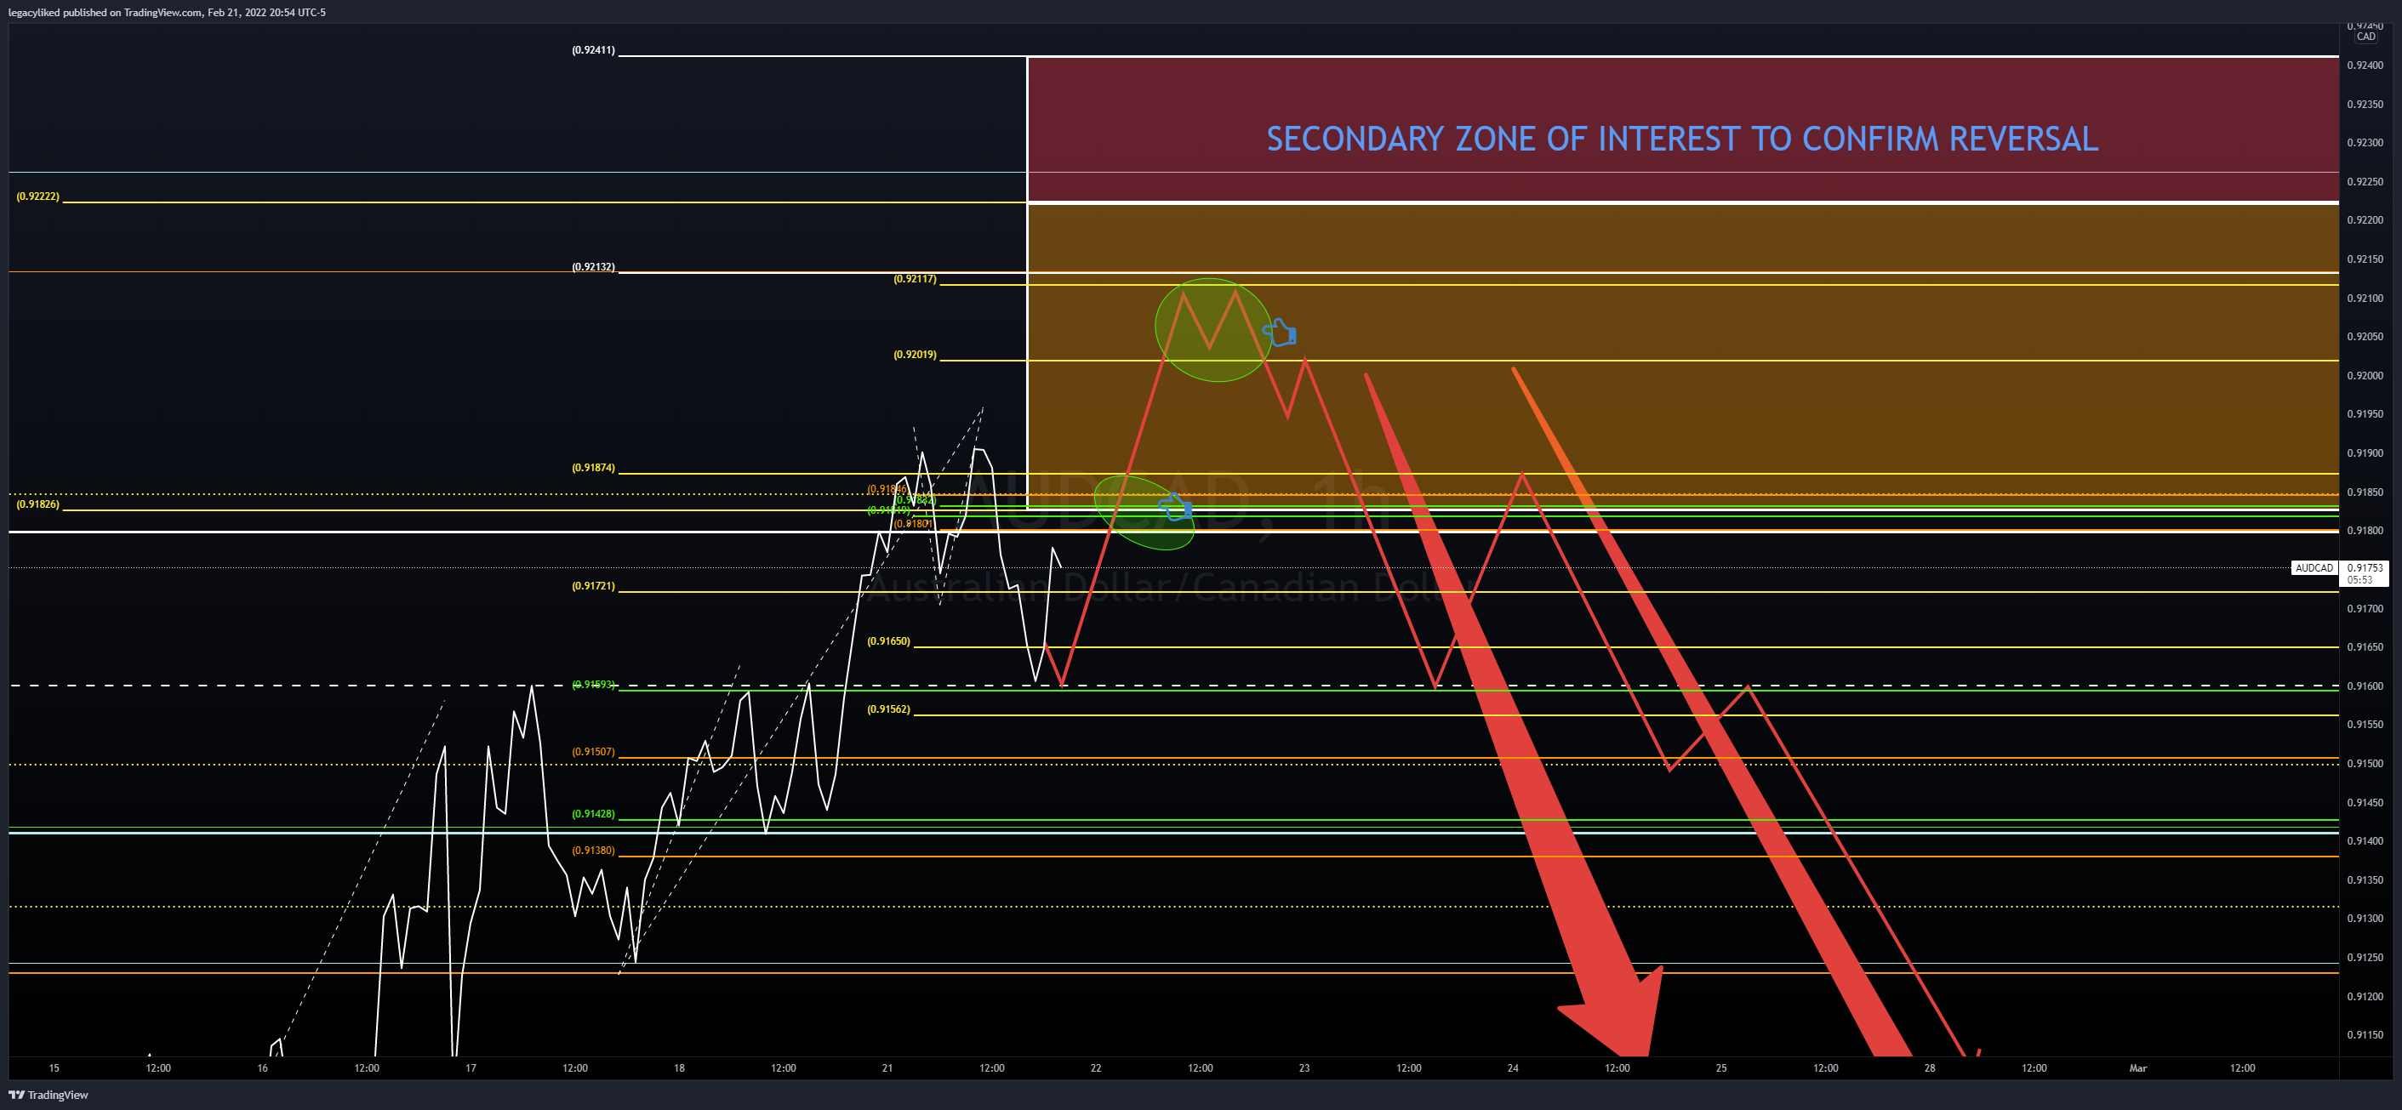Click the date 22 on the time axis
2402x1110 pixels.
1096,1068
